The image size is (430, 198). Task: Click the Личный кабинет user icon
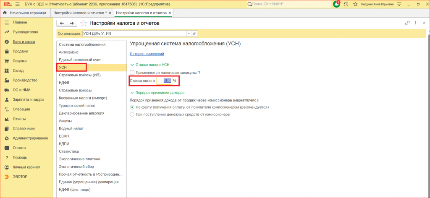7,167
